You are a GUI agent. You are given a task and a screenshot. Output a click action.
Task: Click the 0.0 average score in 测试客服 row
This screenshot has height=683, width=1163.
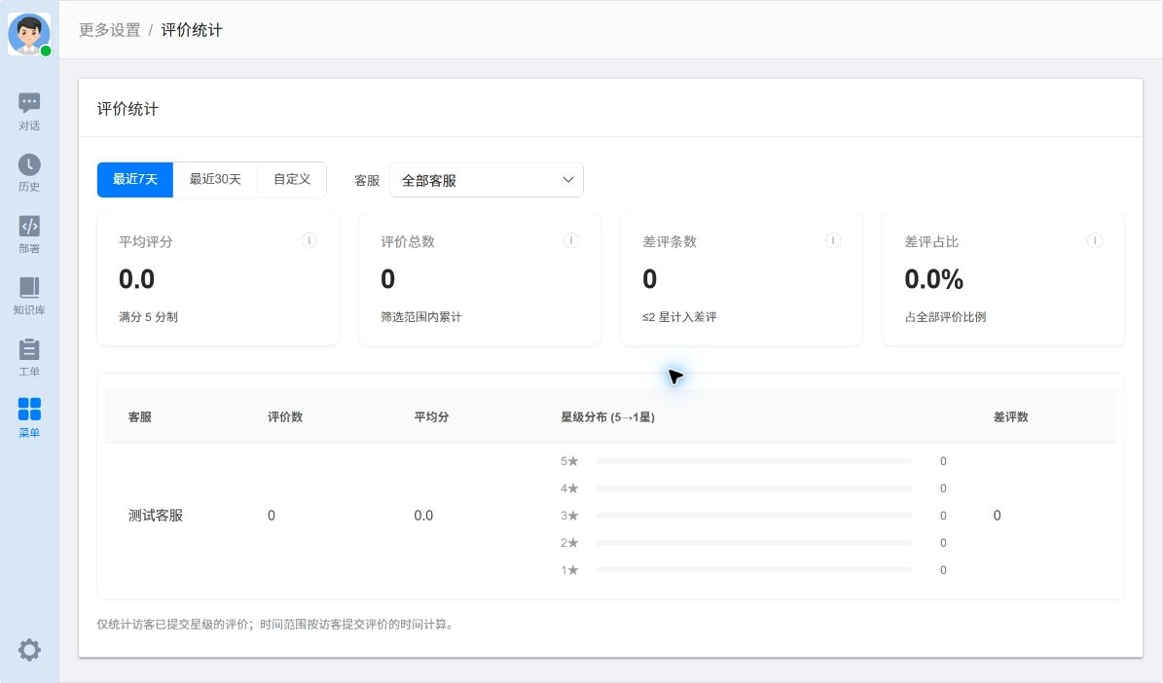pyautogui.click(x=423, y=516)
